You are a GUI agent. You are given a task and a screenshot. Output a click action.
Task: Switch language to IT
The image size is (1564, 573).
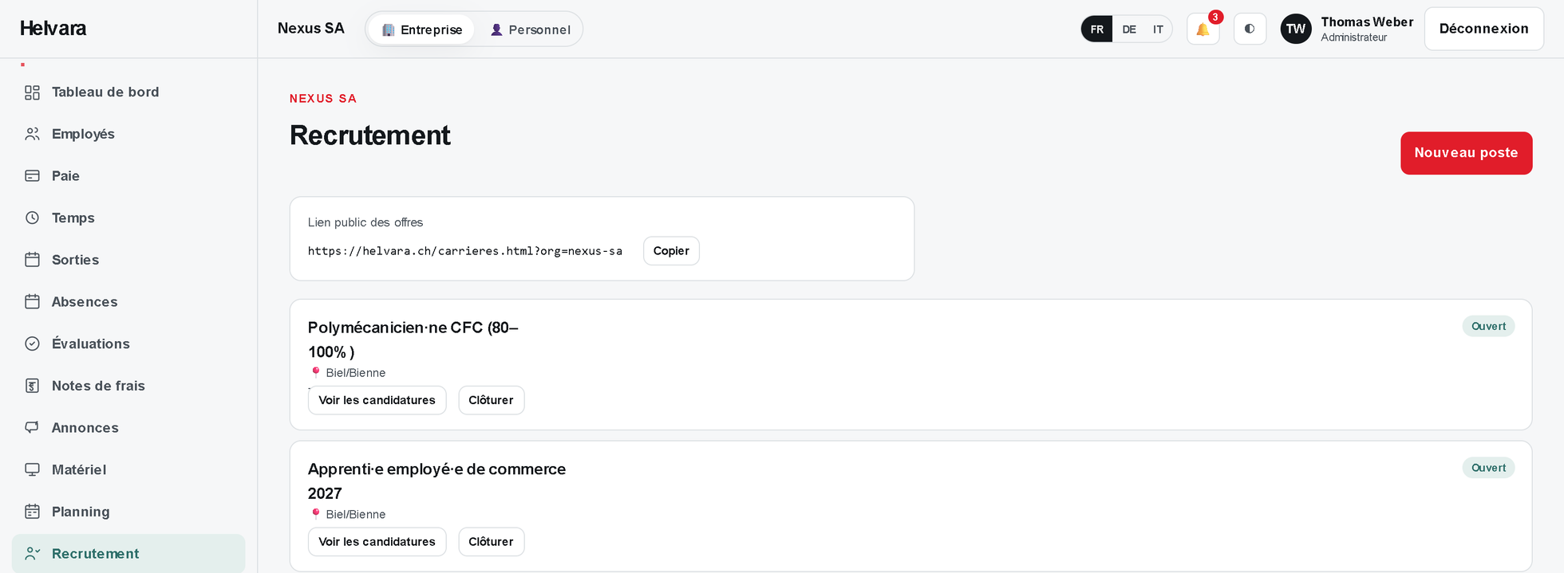tap(1158, 29)
